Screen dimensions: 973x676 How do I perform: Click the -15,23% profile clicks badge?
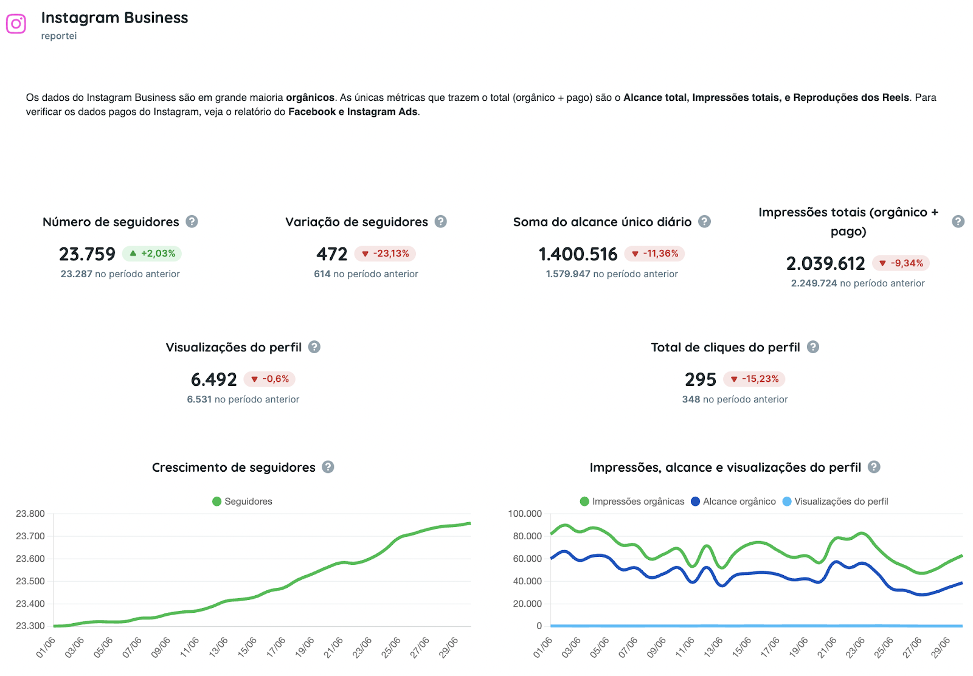click(754, 379)
